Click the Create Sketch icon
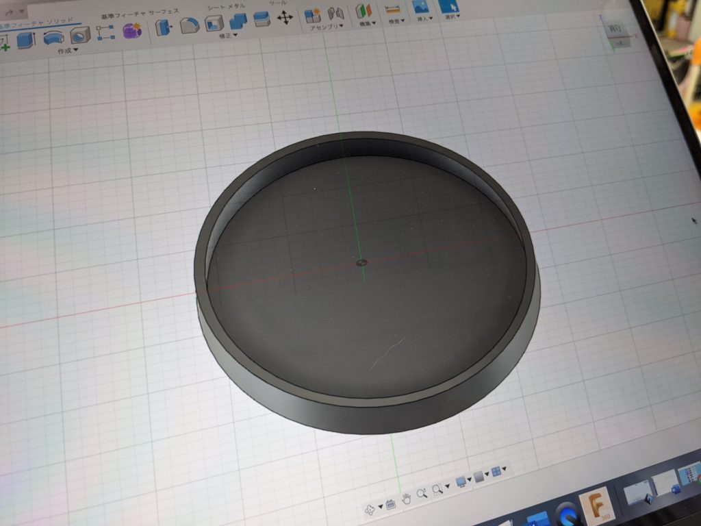The image size is (701, 526). (x=5, y=45)
